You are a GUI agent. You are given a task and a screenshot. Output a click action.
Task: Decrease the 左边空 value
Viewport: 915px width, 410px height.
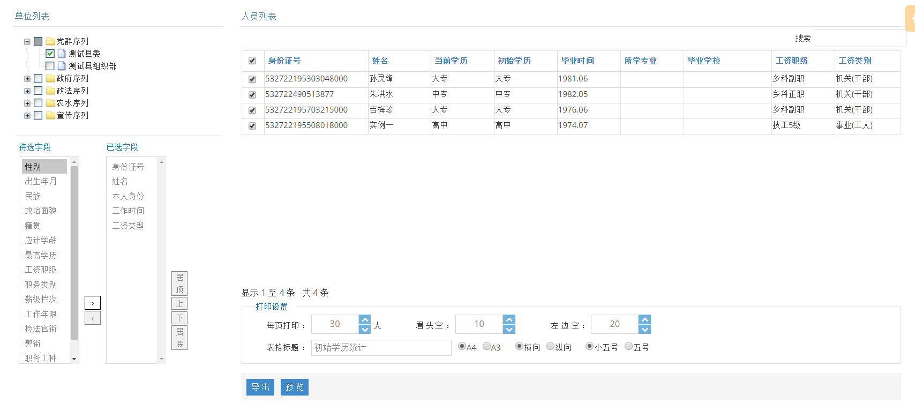(645, 329)
